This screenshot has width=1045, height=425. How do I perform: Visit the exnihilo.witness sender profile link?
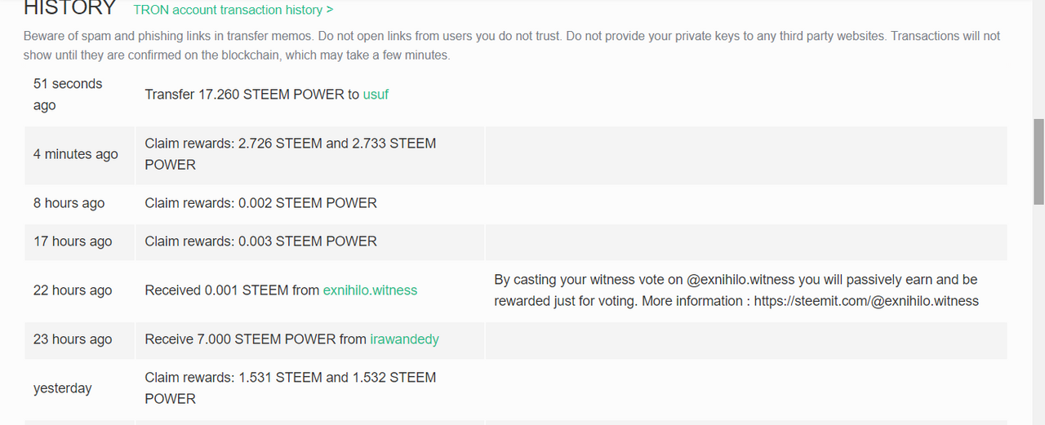tap(370, 290)
